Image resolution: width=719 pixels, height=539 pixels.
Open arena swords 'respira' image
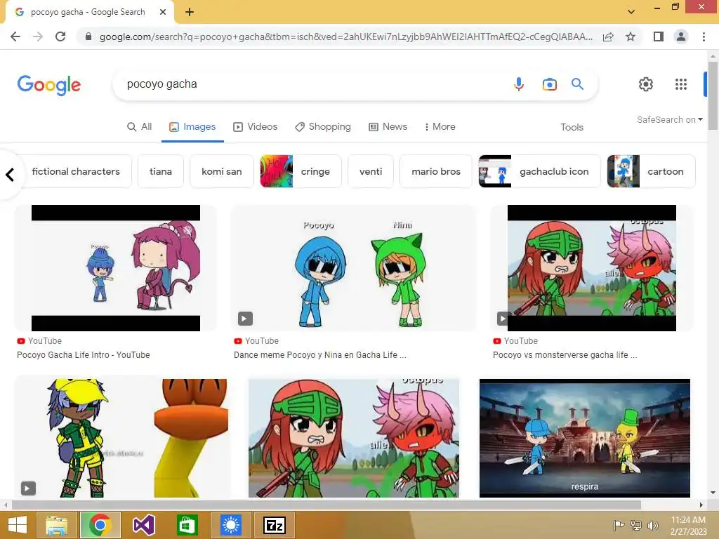[585, 438]
